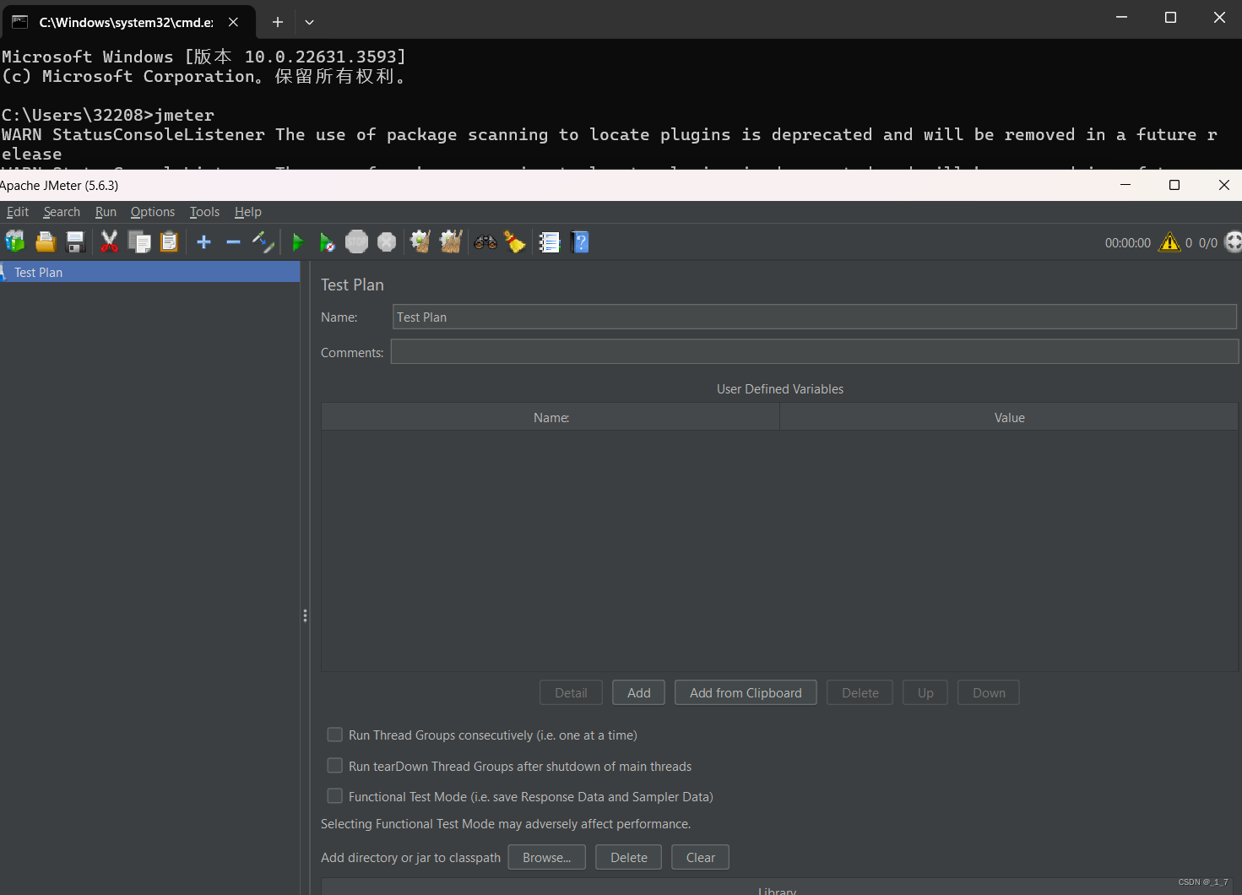Clear all results using the broom icon
This screenshot has width=1242, height=895.
[x=515, y=242]
